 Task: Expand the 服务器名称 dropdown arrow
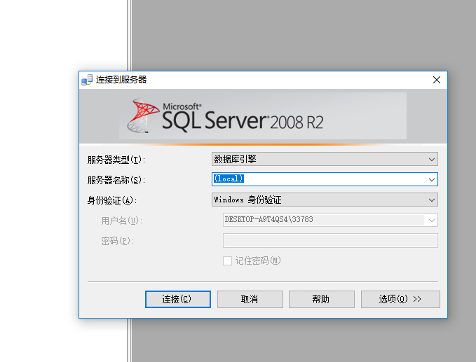[x=432, y=179]
